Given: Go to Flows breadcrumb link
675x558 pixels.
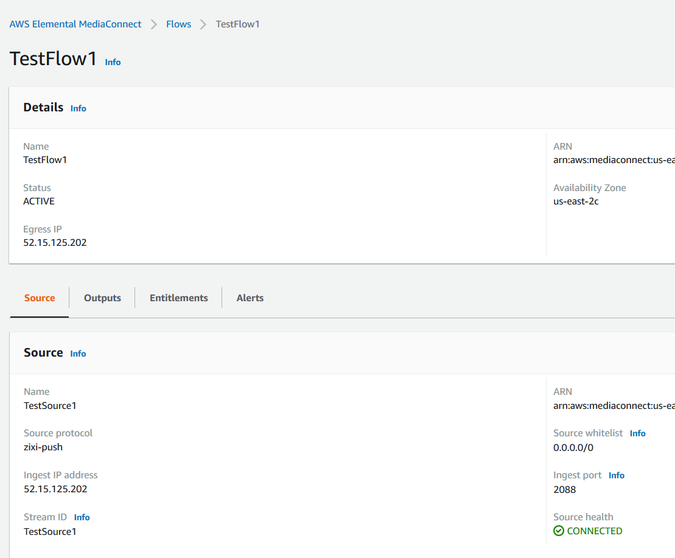Looking at the screenshot, I should [179, 24].
